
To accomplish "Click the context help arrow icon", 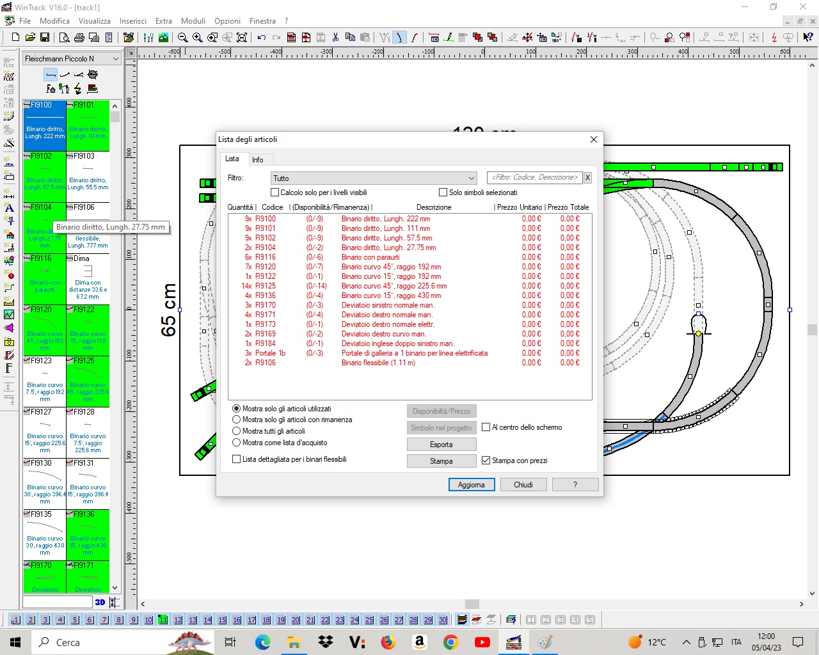I will point(807,38).
